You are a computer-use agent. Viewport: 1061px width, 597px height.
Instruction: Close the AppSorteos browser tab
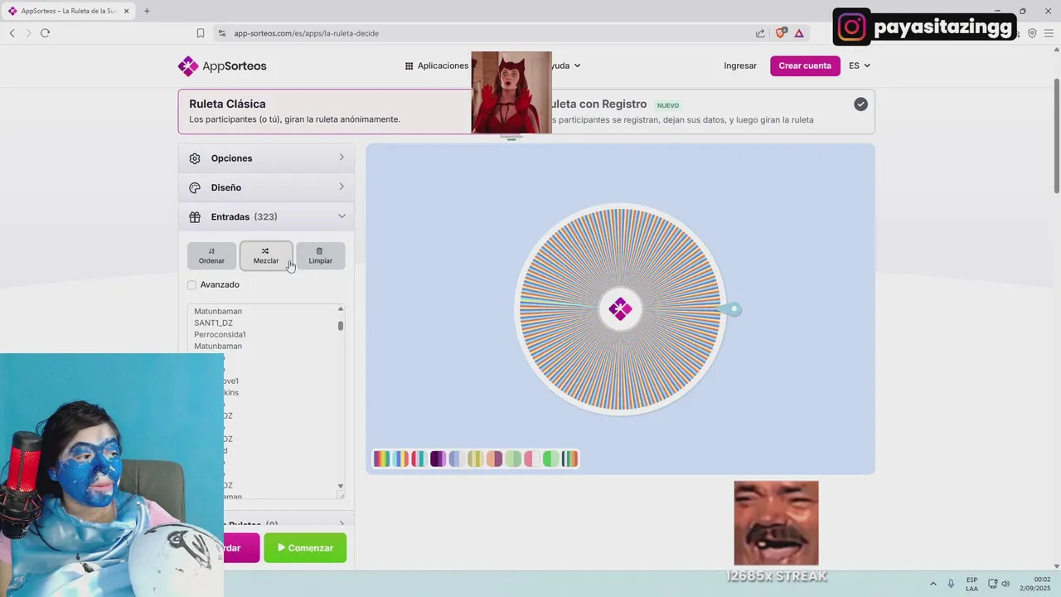tap(127, 11)
